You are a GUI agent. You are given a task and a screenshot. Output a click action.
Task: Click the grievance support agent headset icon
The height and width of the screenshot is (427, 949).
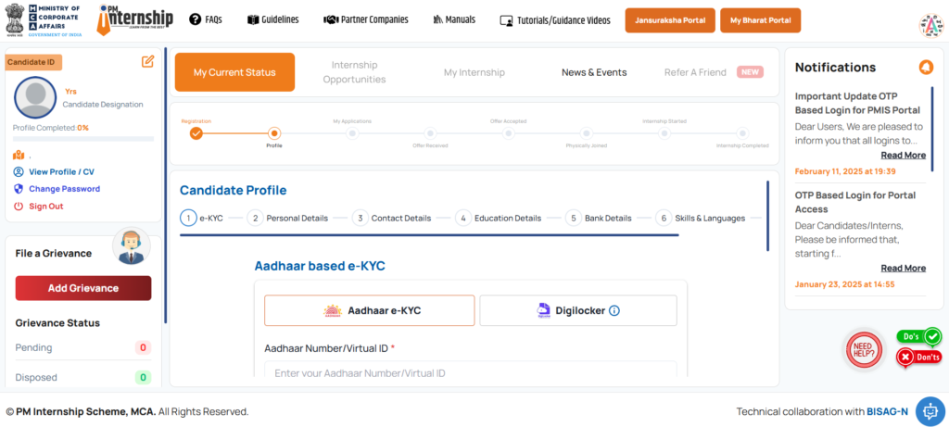click(x=132, y=246)
